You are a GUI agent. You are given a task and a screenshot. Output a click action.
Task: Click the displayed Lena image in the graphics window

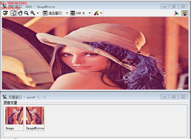(95, 53)
